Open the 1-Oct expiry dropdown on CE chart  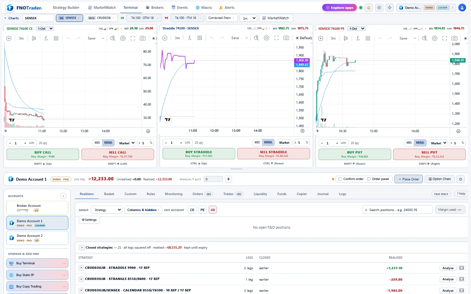point(44,29)
